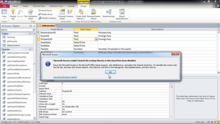Select qryReservationsCrosstab query
Screen dimensions: 220x124
coord(18,53)
